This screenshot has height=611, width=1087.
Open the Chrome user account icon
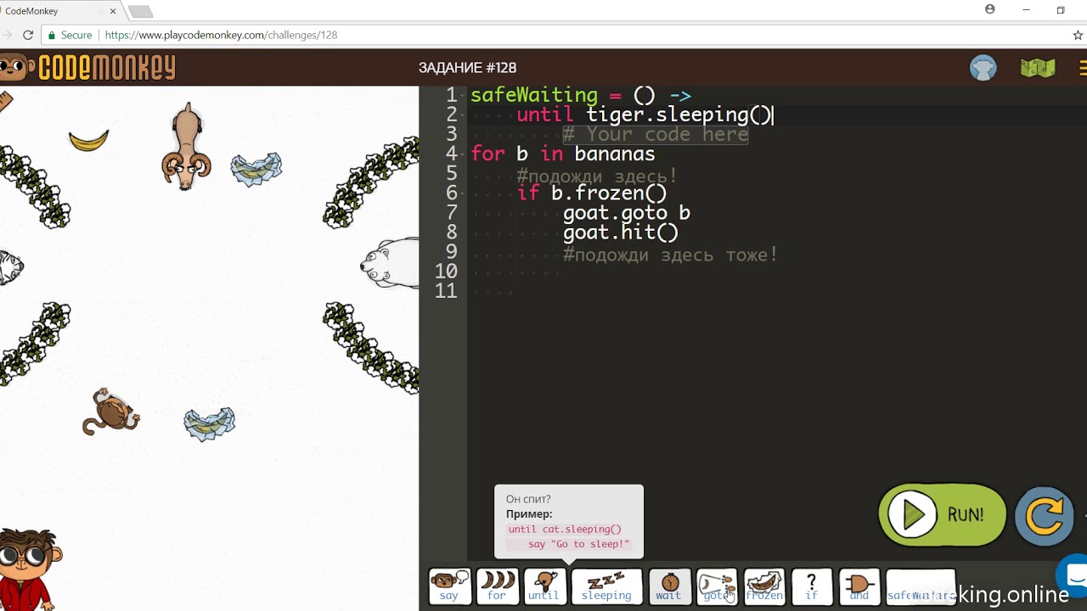tap(990, 9)
